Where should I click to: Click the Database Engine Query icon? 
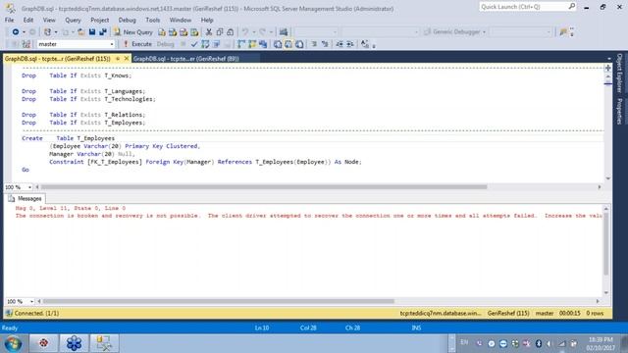coord(162,32)
